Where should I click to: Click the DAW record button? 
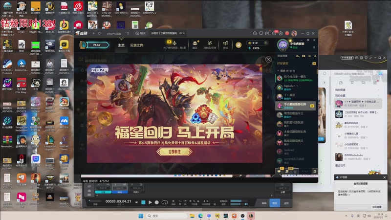(156, 202)
